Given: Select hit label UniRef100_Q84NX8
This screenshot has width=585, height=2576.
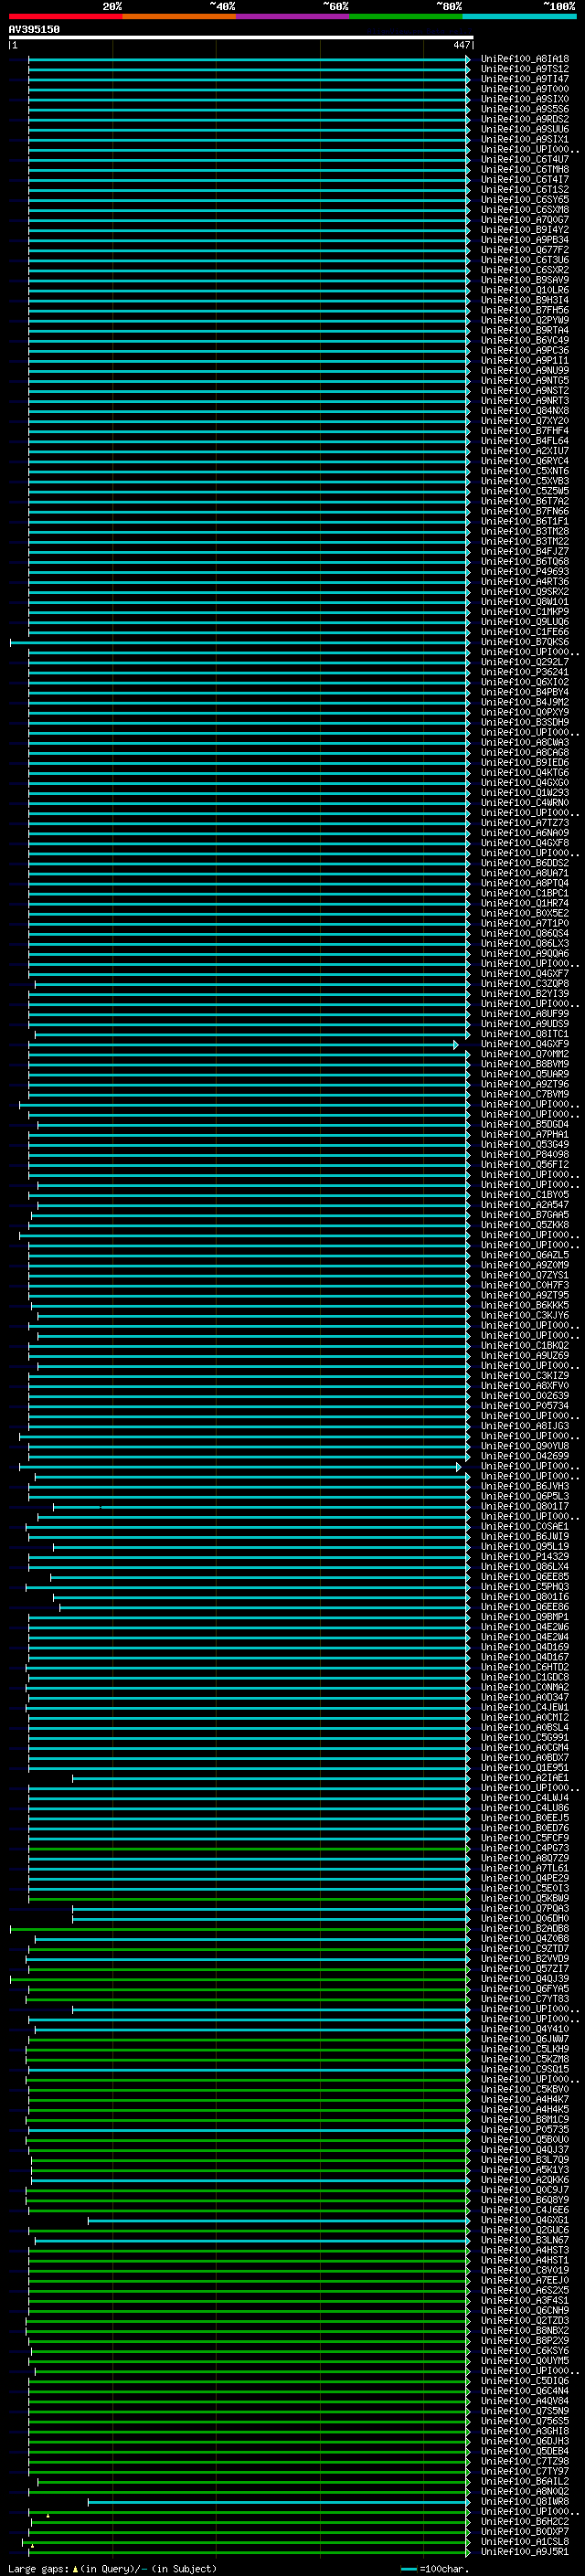Looking at the screenshot, I should (x=524, y=411).
